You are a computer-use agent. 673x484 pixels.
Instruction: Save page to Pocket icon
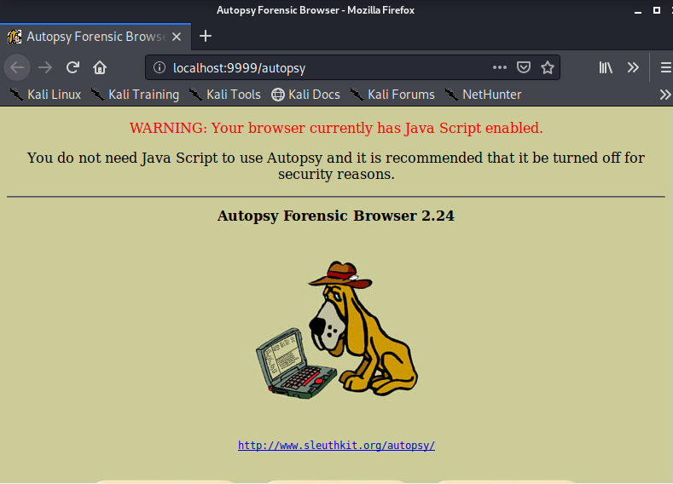click(x=524, y=67)
